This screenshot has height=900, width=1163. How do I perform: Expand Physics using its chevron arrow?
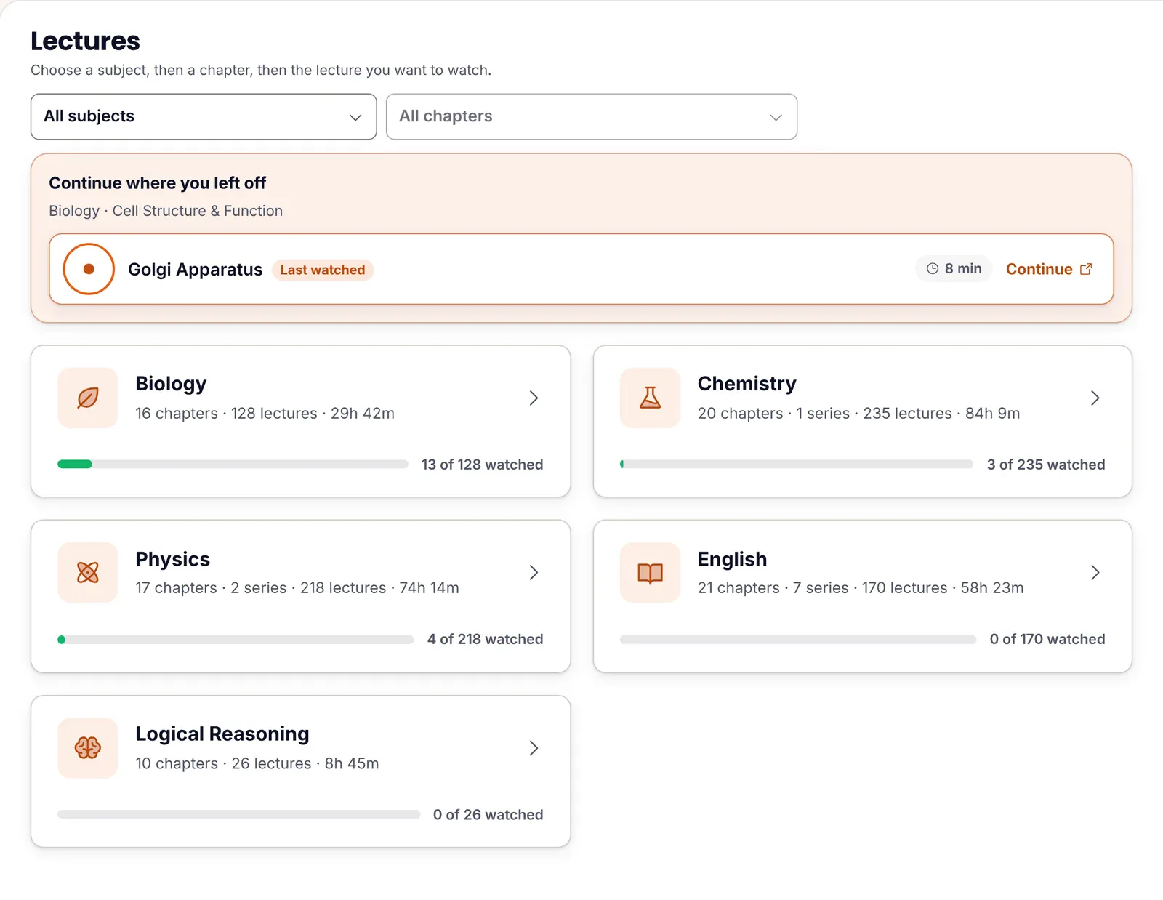pyautogui.click(x=534, y=572)
